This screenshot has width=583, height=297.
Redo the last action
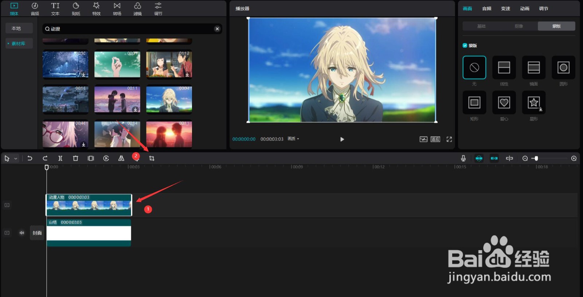coord(45,158)
